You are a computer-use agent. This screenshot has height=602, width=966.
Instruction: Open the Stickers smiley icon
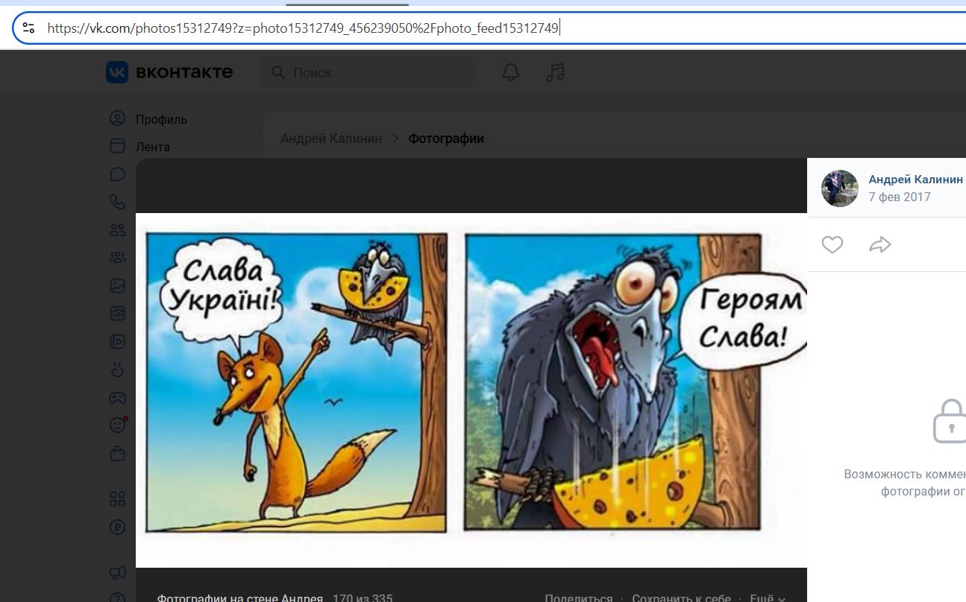117,425
